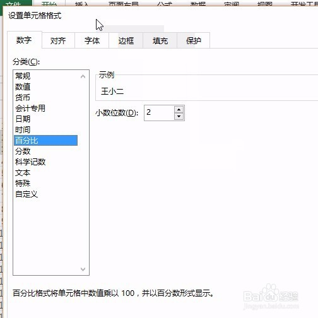Pick the 日期 category
Image resolution: width=318 pixels, height=318 pixels.
click(46, 119)
